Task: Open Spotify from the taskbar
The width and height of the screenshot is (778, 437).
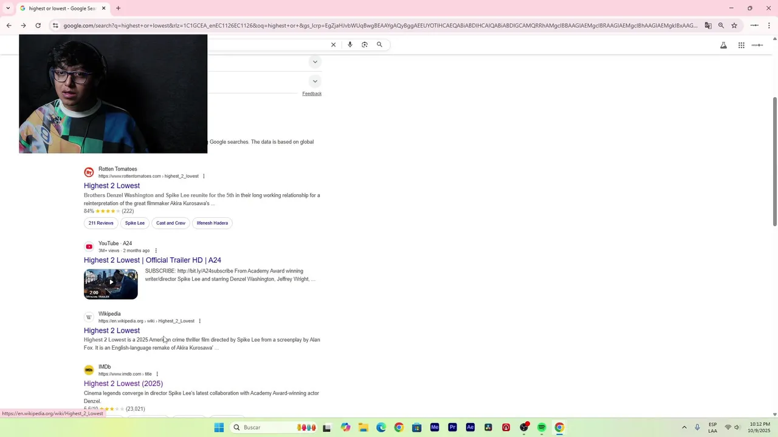Action: pyautogui.click(x=542, y=427)
